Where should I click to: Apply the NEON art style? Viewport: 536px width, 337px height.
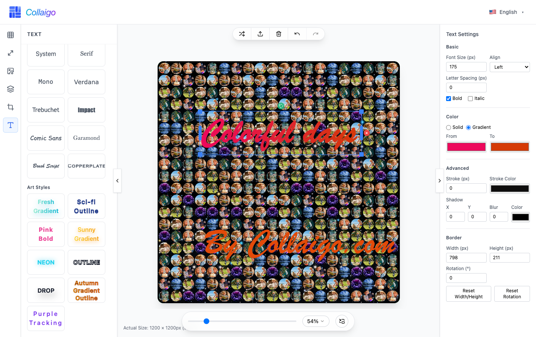46,262
